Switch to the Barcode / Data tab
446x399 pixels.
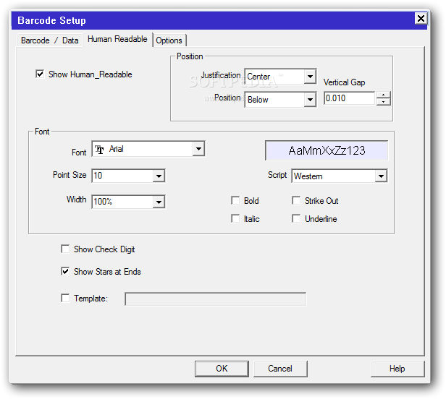point(49,40)
